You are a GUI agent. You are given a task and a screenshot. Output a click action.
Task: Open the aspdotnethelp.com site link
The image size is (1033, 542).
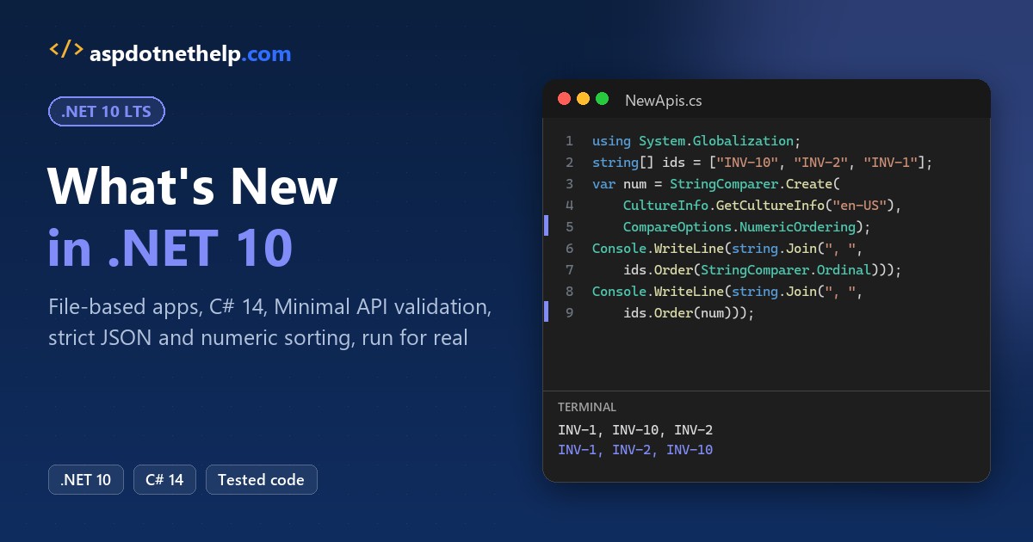click(x=190, y=54)
